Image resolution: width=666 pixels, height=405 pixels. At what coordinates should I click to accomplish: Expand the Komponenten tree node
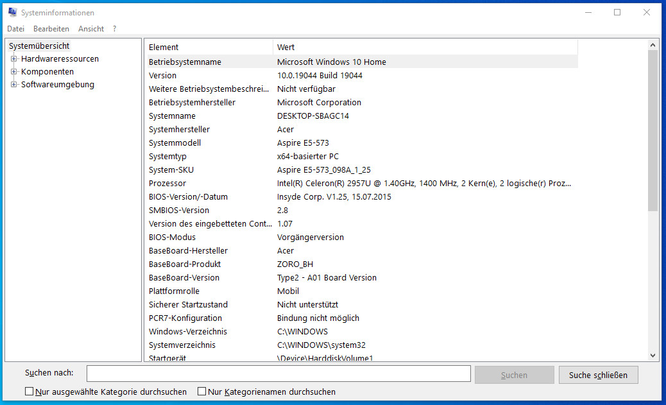tap(14, 71)
